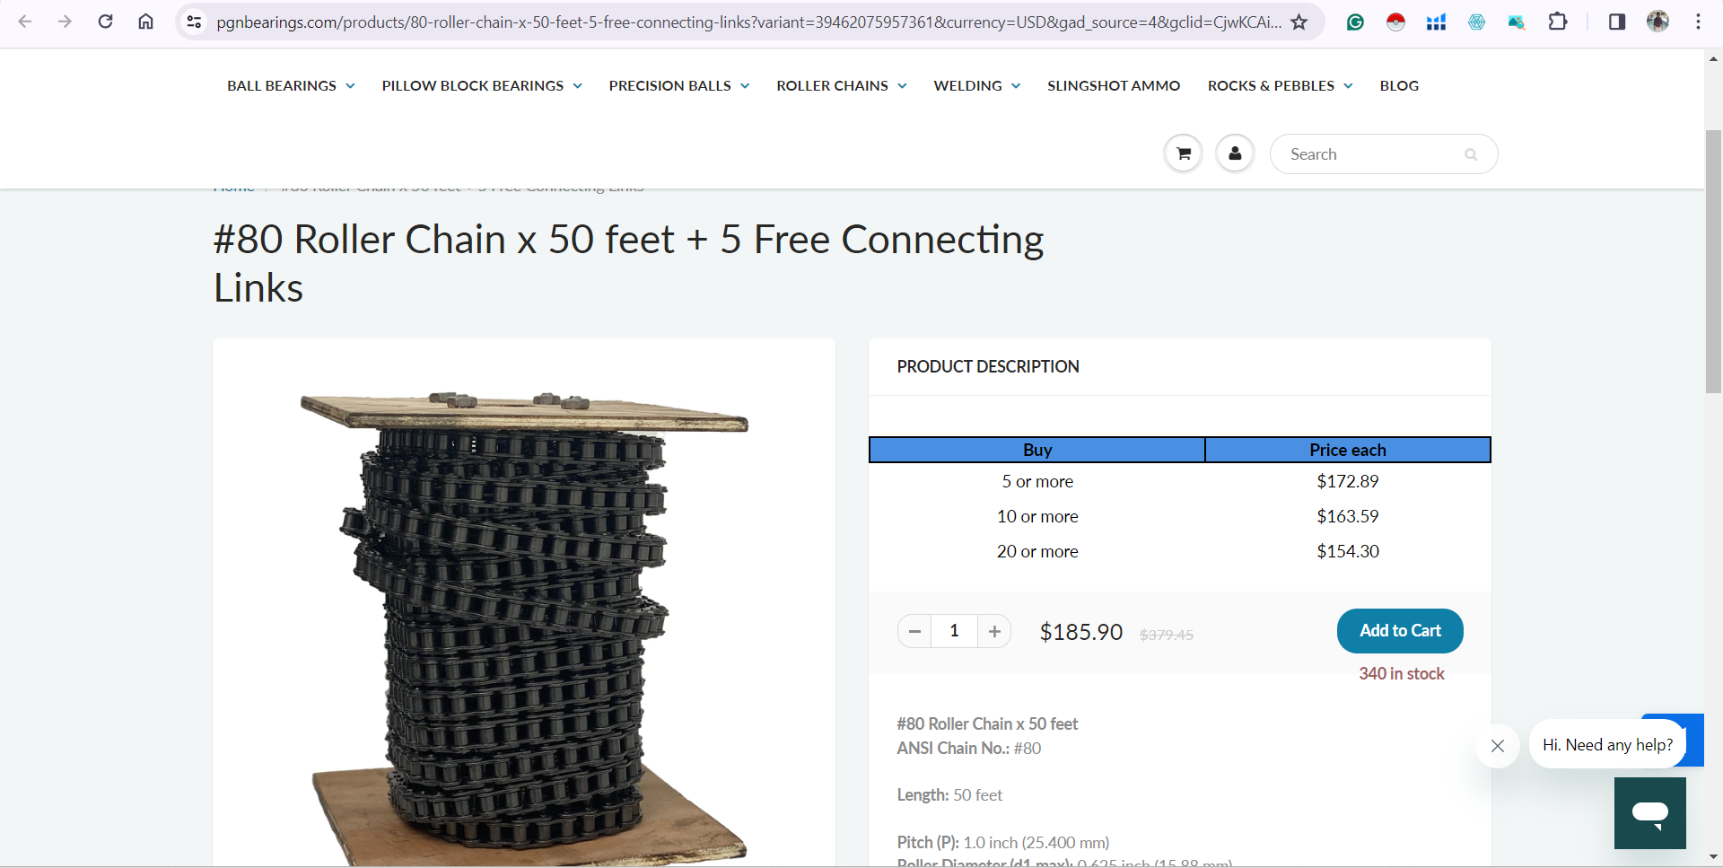Screen dimensions: 1723x868
Task: Click the 'Length: 50 feet' line
Action: click(949, 794)
